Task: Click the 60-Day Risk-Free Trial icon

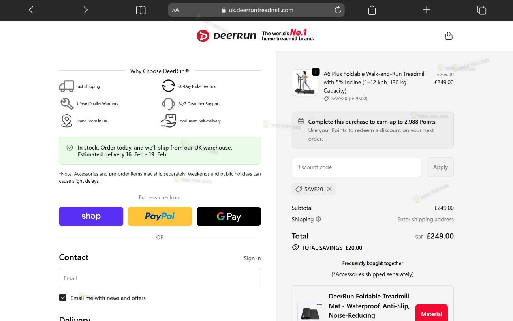Action: 168,86
